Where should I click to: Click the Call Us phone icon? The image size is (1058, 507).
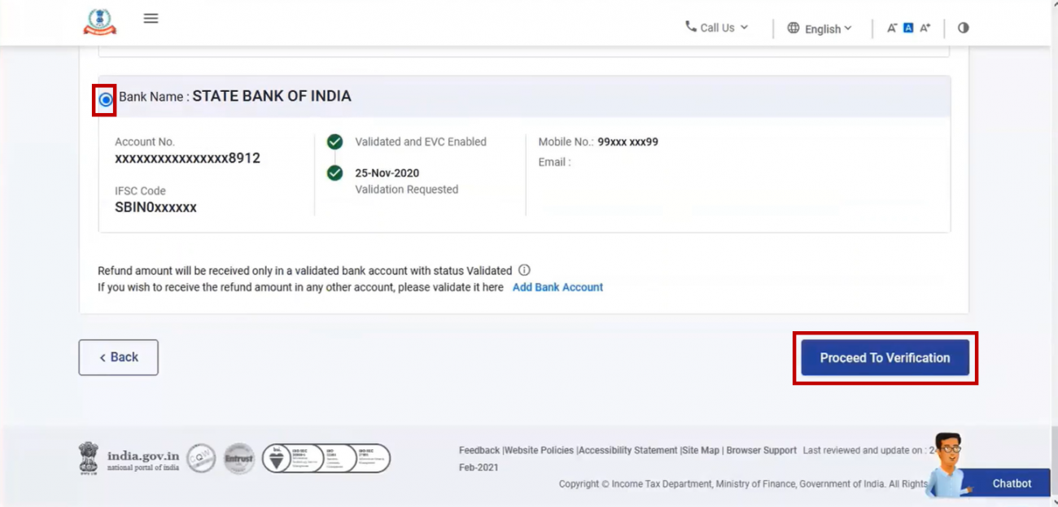(x=689, y=27)
